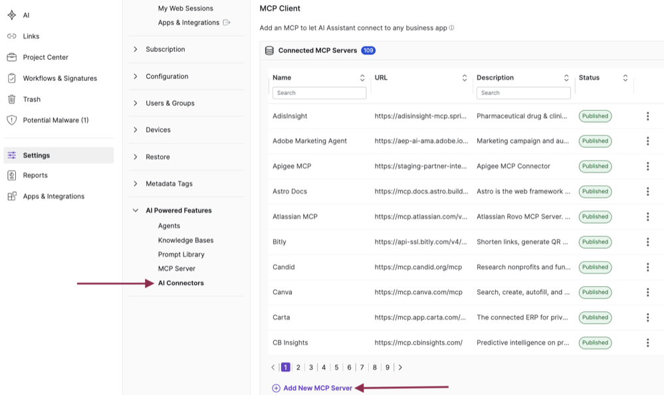
Task: Click current page 1 button
Action: point(285,367)
